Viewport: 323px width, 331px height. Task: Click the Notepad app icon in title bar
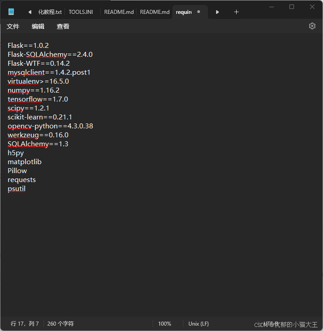[11, 12]
